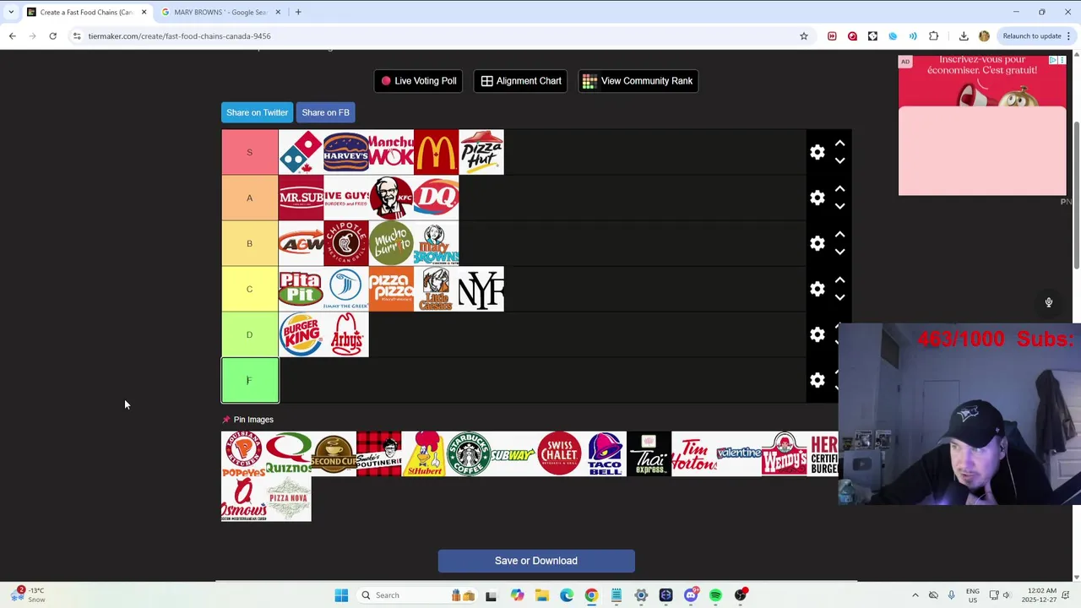Open settings gear for S tier row
Viewport: 1081px width, 608px height.
818,152
